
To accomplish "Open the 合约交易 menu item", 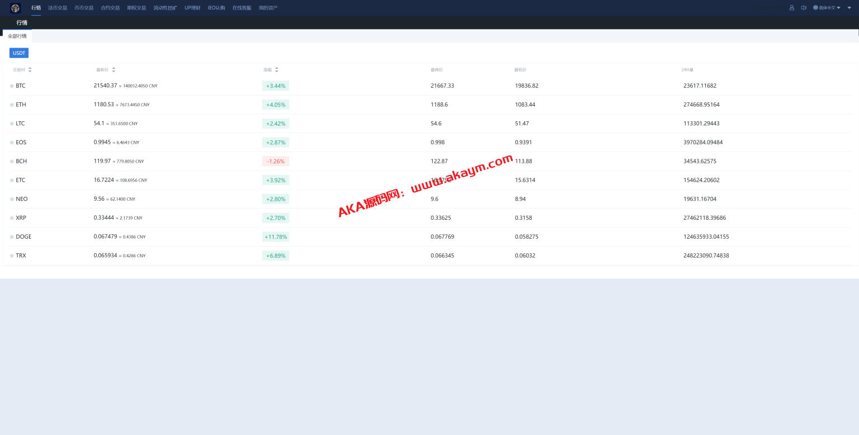I will click(110, 8).
